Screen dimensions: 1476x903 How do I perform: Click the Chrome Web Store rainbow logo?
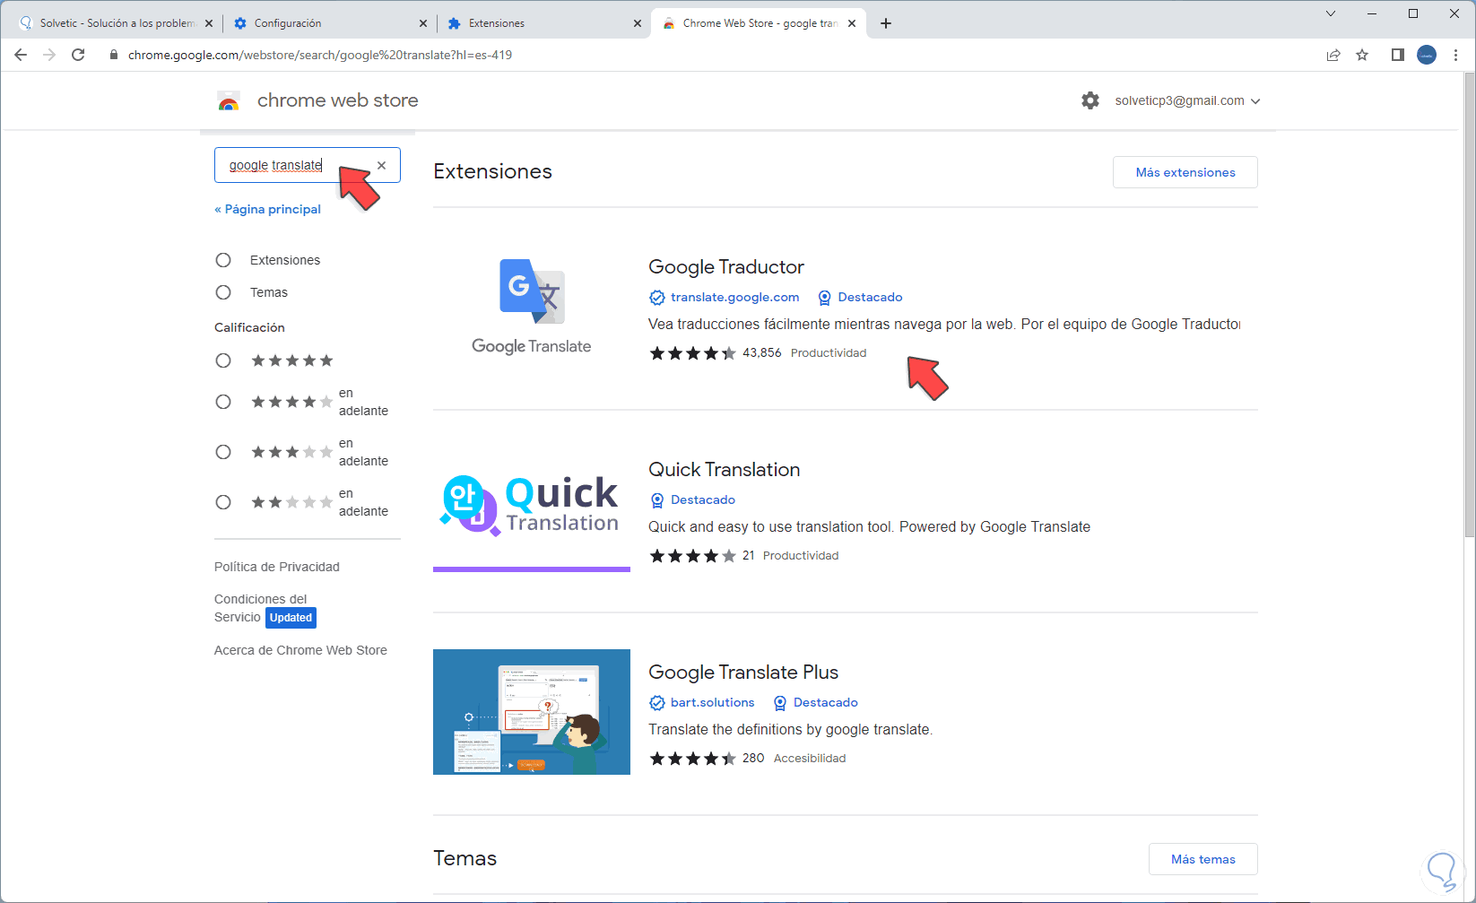pos(229,101)
